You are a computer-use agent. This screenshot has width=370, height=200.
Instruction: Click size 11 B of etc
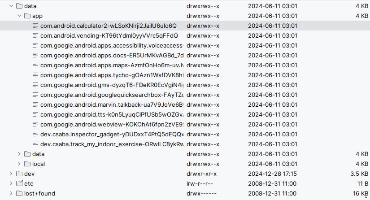coord(363,183)
